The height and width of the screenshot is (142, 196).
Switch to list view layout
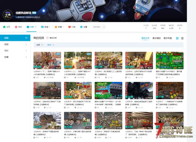[182, 38]
